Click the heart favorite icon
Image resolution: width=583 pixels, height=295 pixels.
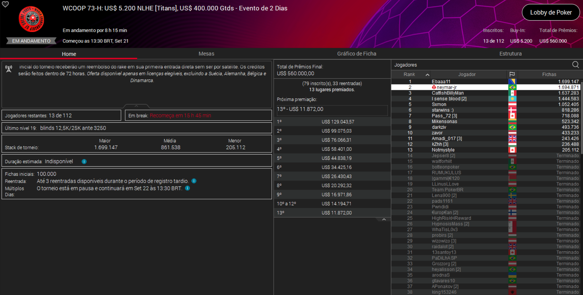click(x=5, y=4)
